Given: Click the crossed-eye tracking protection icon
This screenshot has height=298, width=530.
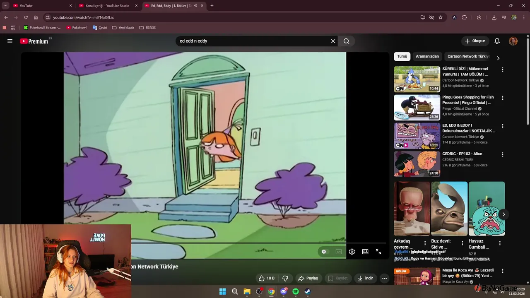Looking at the screenshot, I should (x=431, y=17).
